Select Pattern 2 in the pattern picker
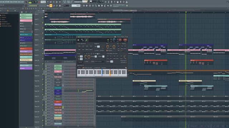Screen dimensions: 229x128 (26, 18)
